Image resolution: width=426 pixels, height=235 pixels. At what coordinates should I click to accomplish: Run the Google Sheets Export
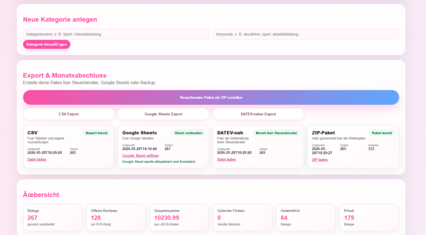[164, 114]
